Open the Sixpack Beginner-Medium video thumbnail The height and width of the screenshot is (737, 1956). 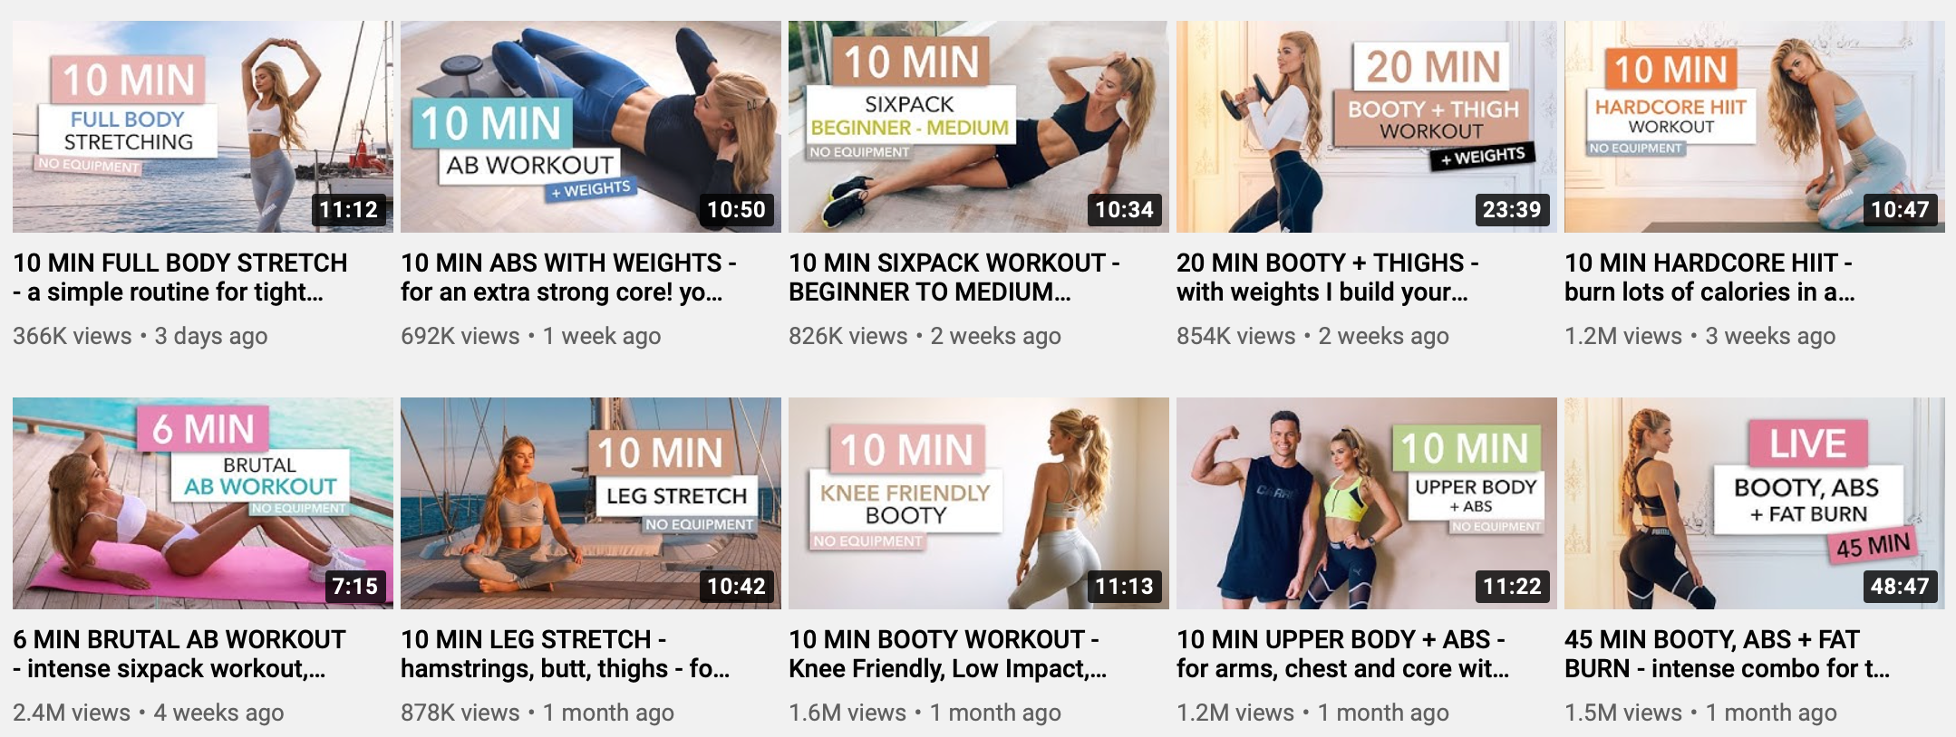[979, 127]
